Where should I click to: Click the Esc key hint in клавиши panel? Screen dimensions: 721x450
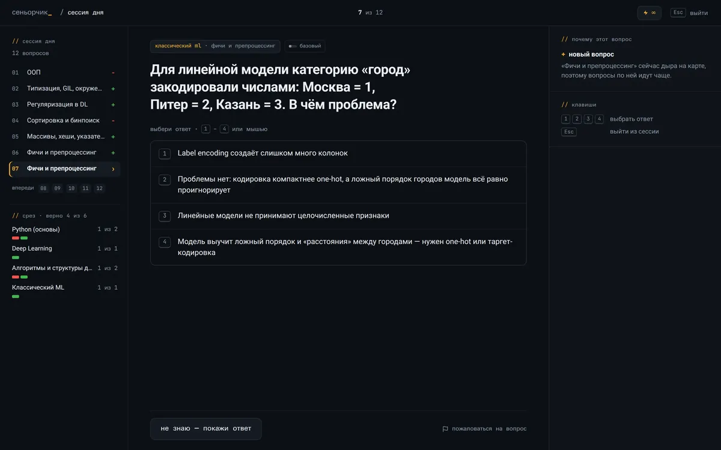(568, 132)
